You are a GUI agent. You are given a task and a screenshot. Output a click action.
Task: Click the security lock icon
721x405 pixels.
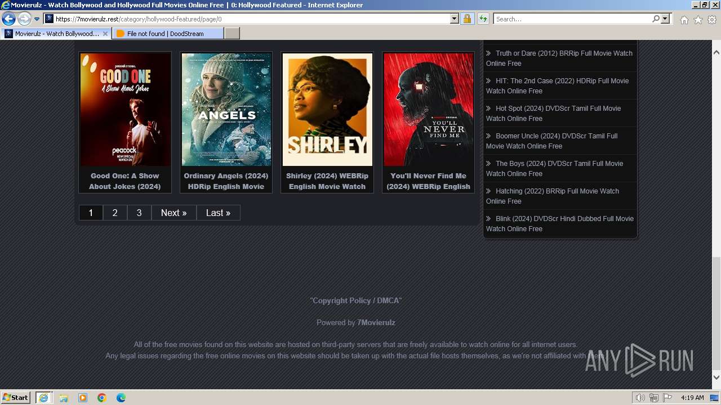tap(467, 19)
